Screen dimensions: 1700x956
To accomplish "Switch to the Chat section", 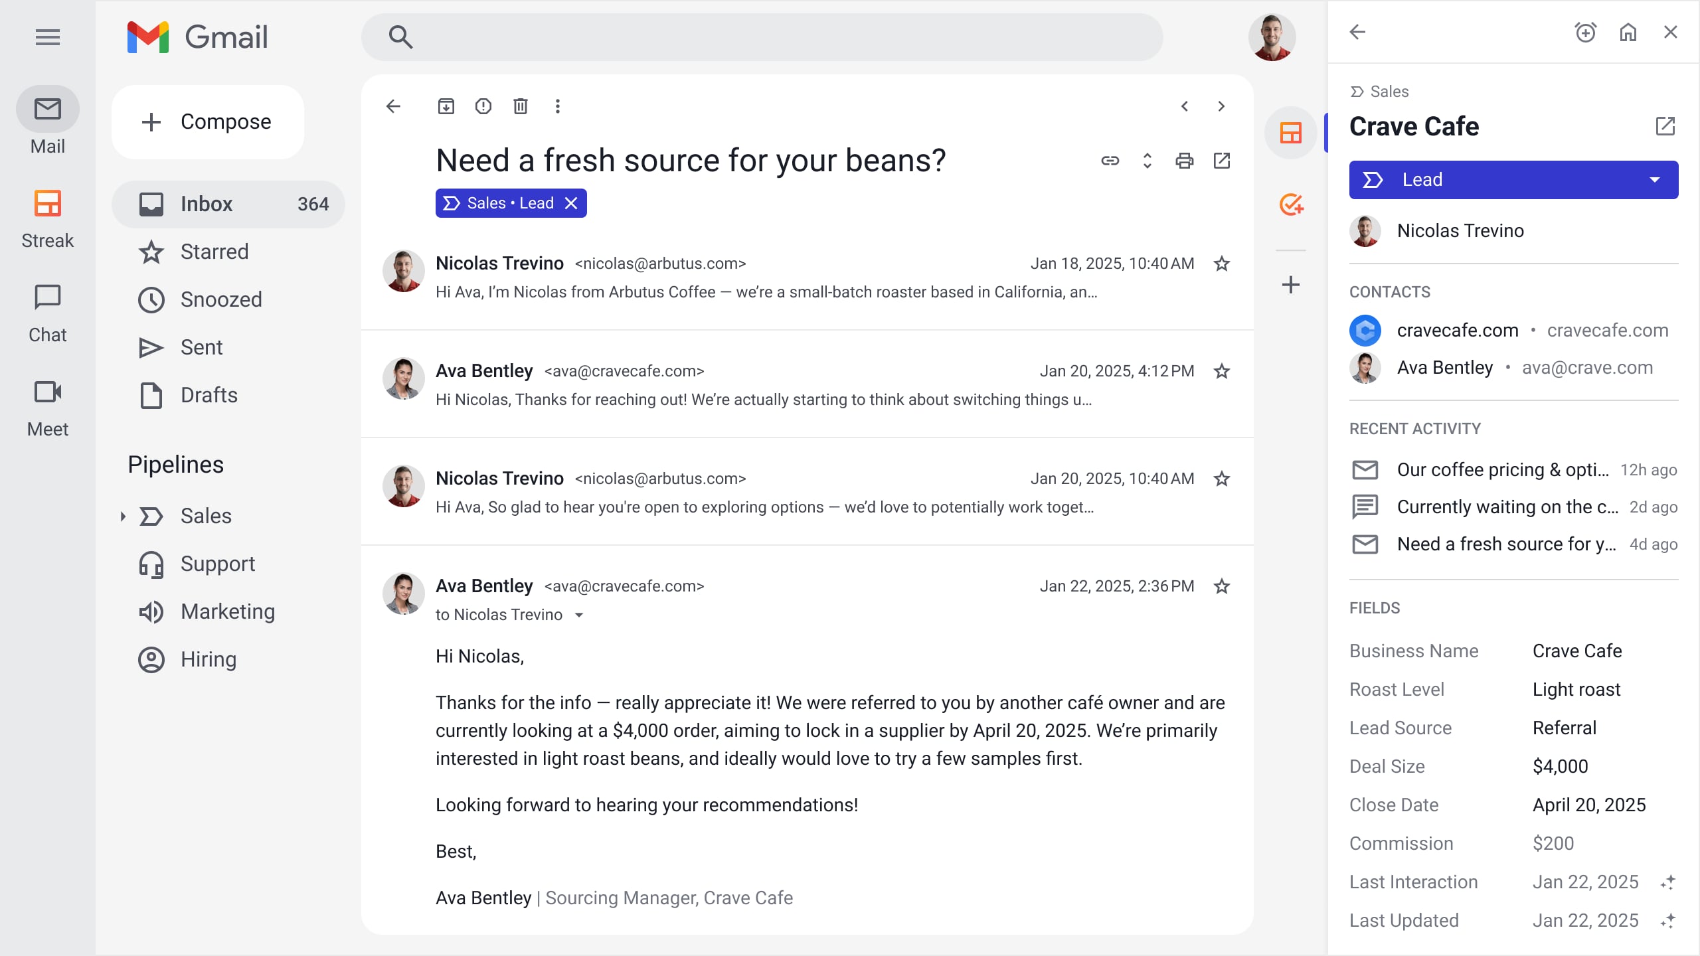I will coord(47,313).
